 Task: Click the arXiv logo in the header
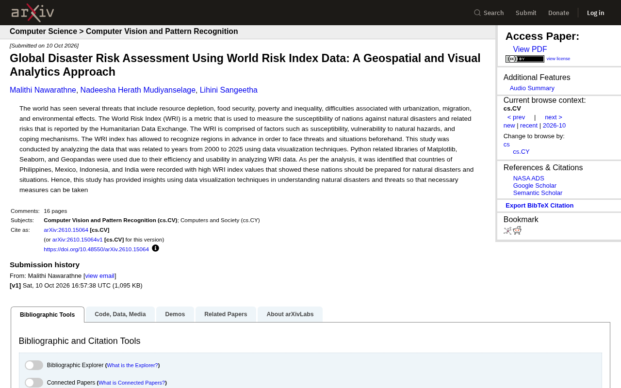click(x=33, y=13)
